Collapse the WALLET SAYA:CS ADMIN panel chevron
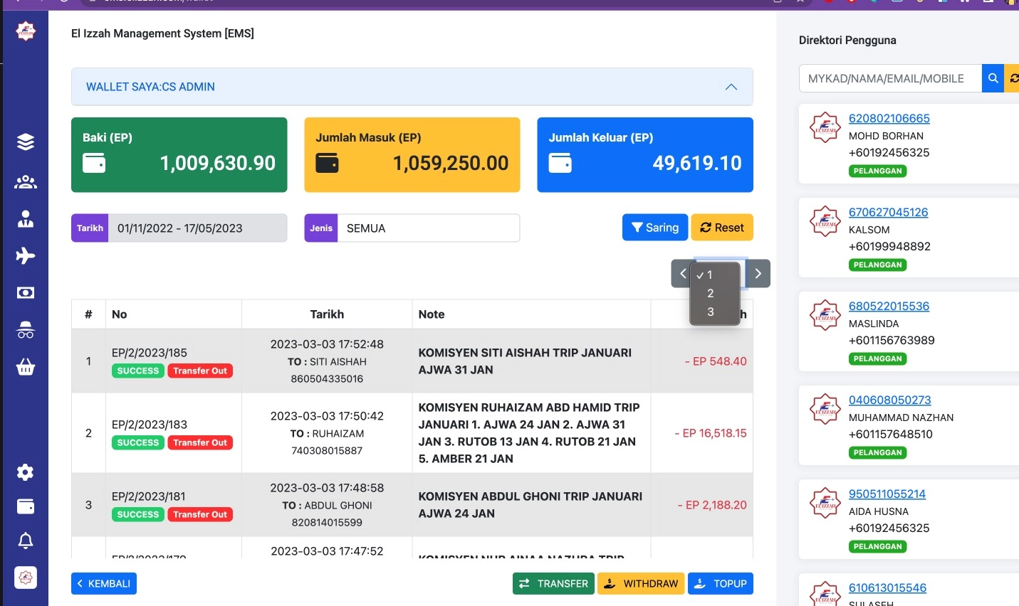1019x606 pixels. [x=731, y=87]
